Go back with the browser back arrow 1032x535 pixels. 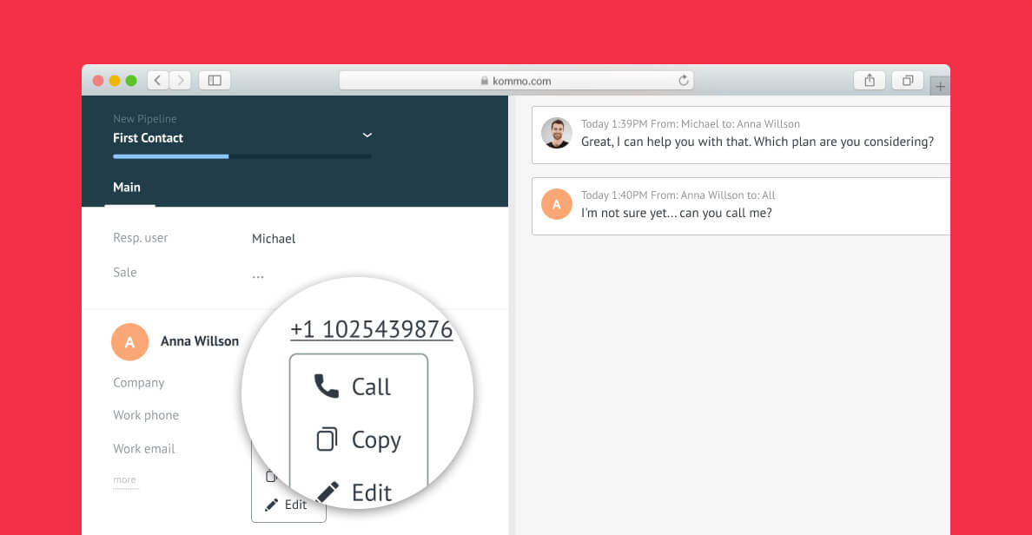(x=157, y=80)
